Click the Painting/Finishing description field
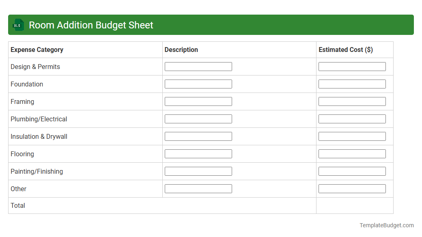The width and height of the screenshot is (422, 237). pyautogui.click(x=198, y=171)
